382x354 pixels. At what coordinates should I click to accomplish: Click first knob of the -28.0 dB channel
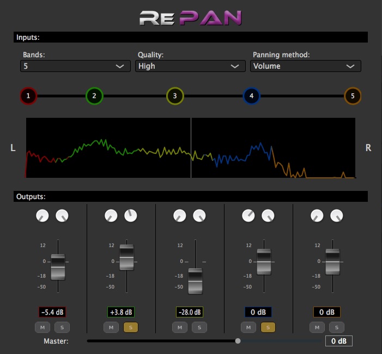(179, 215)
